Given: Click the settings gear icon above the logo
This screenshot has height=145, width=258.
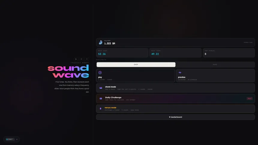Looking at the screenshot, I should point(81,59).
